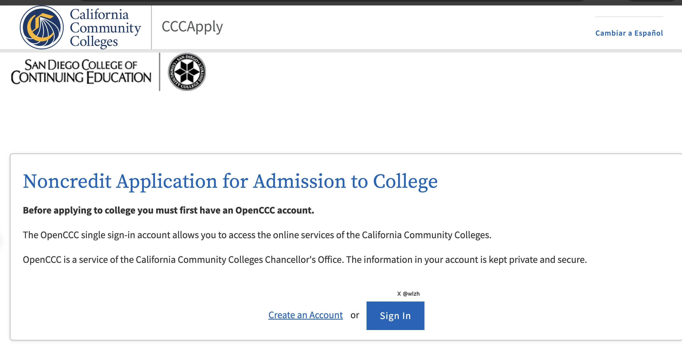Image resolution: width=682 pixels, height=364 pixels.
Task: Open the Create an Account link
Action: click(305, 315)
